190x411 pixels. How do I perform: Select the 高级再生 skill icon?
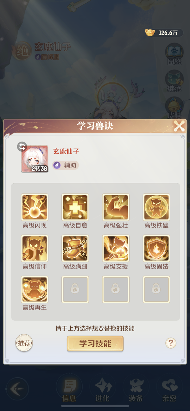[x=35, y=289]
